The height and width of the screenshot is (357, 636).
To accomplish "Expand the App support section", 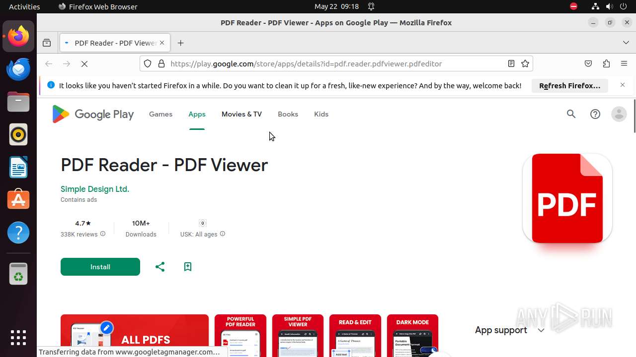I will 510,330.
